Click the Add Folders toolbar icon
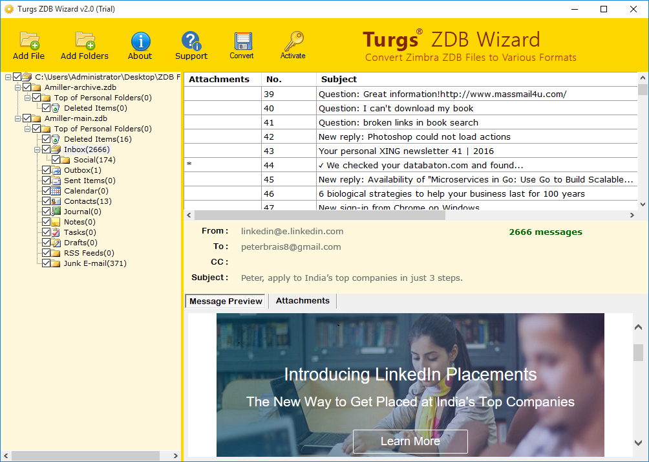This screenshot has height=462, width=649. point(85,40)
